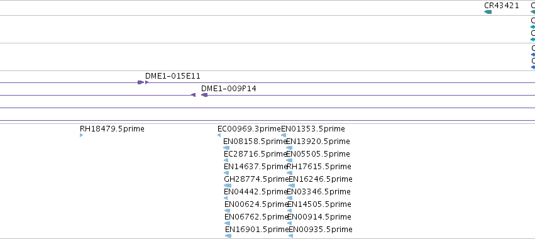
Task: Click the EC00969.3prime feature arrow
Action: (x=219, y=135)
